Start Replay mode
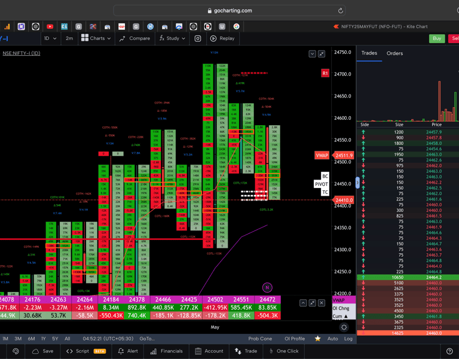 pyautogui.click(x=223, y=38)
